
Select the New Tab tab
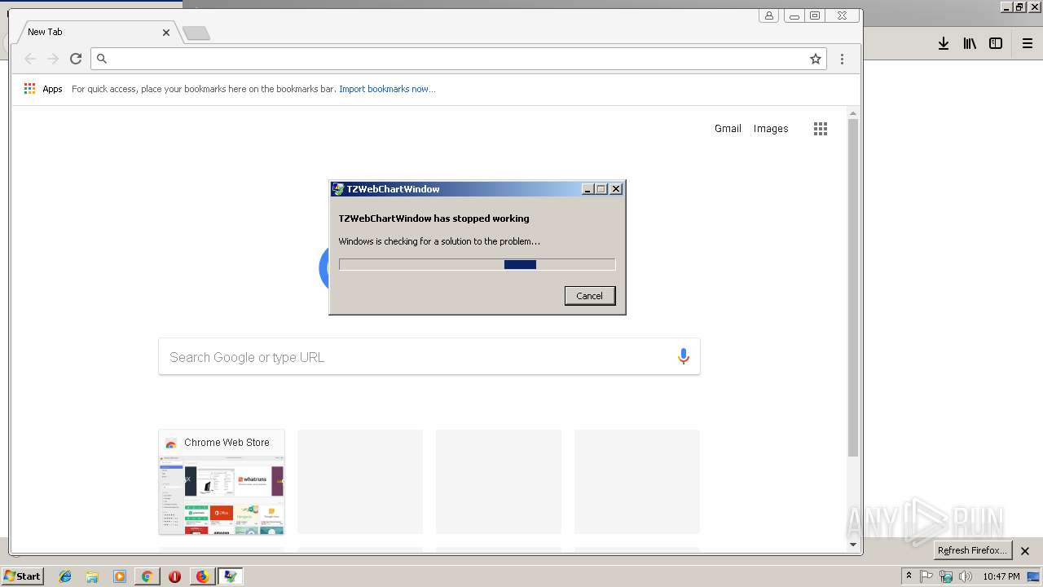pos(96,32)
